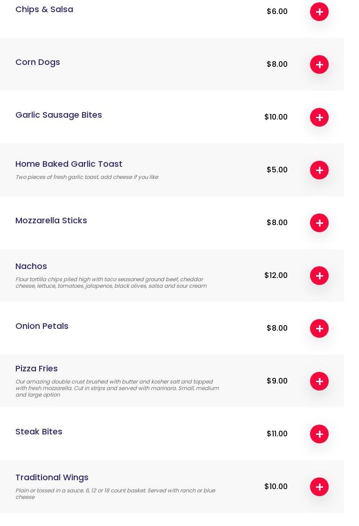Open the Nachos item title
The width and height of the screenshot is (359, 526).
point(31,266)
